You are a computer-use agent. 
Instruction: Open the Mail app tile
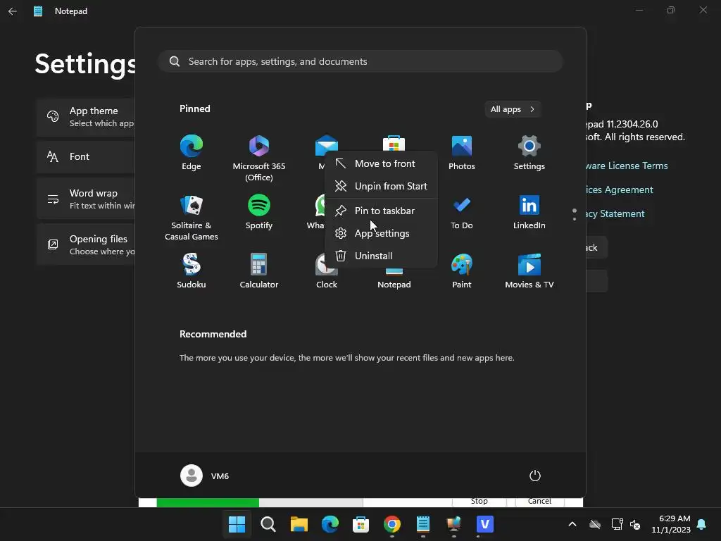pos(327,145)
